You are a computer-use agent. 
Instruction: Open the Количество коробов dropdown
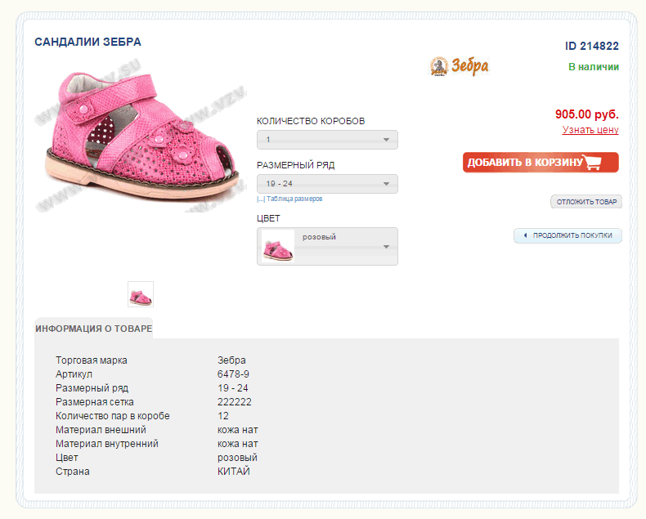pos(327,140)
